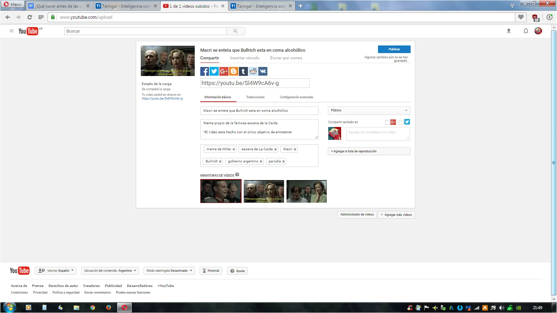557x313 pixels.
Task: Remove the 'parodia' tag
Action: click(283, 162)
